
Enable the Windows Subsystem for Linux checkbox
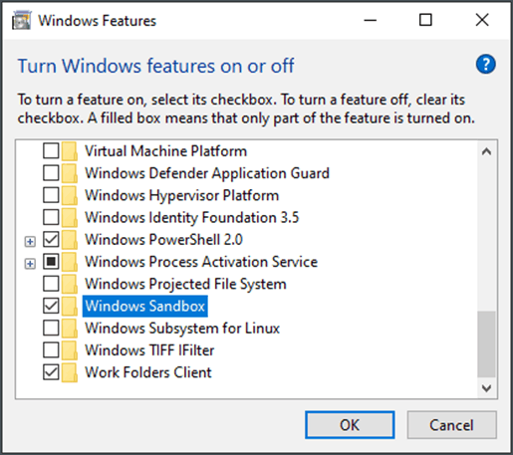51,328
